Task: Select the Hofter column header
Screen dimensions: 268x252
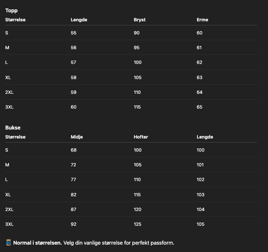Action: [141, 137]
